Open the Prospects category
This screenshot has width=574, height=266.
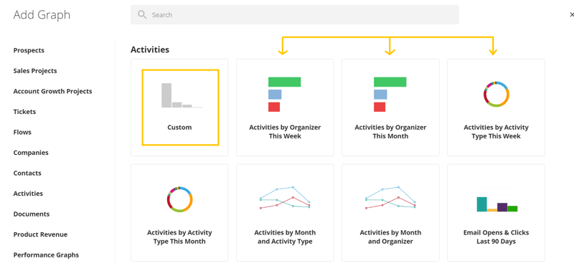[x=29, y=50]
